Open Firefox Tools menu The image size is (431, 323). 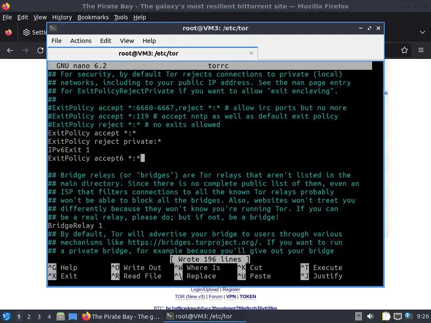click(x=121, y=17)
